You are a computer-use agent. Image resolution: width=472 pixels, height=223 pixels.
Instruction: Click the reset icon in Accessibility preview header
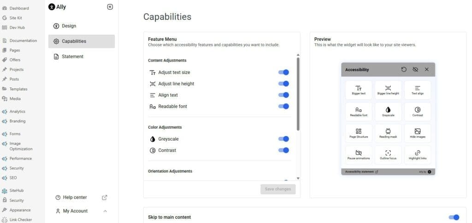click(x=404, y=69)
